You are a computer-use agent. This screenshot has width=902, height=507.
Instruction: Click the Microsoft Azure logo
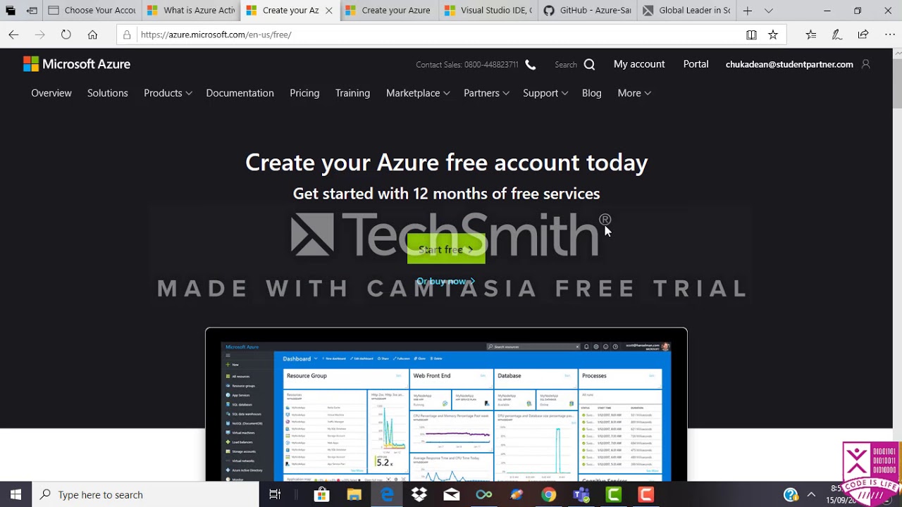[77, 64]
